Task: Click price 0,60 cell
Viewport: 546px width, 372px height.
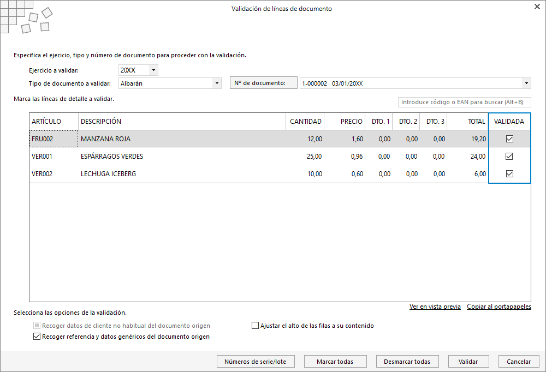Action: coord(345,173)
